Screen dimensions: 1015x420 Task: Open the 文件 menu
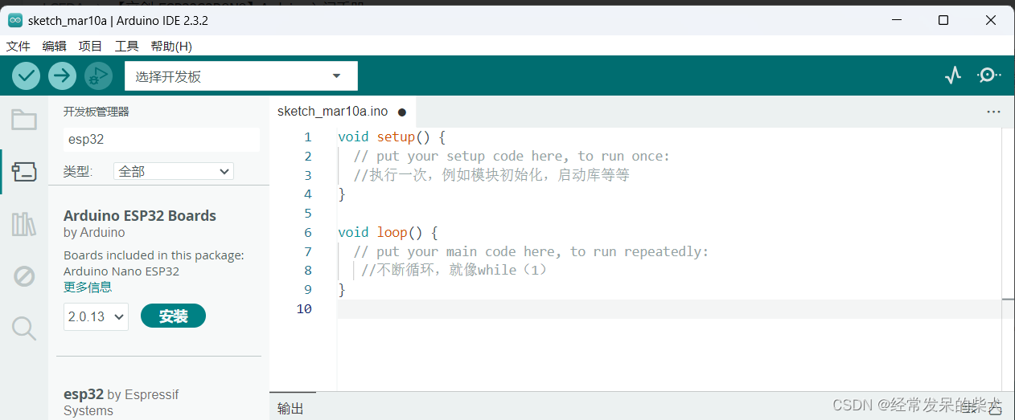pyautogui.click(x=18, y=47)
